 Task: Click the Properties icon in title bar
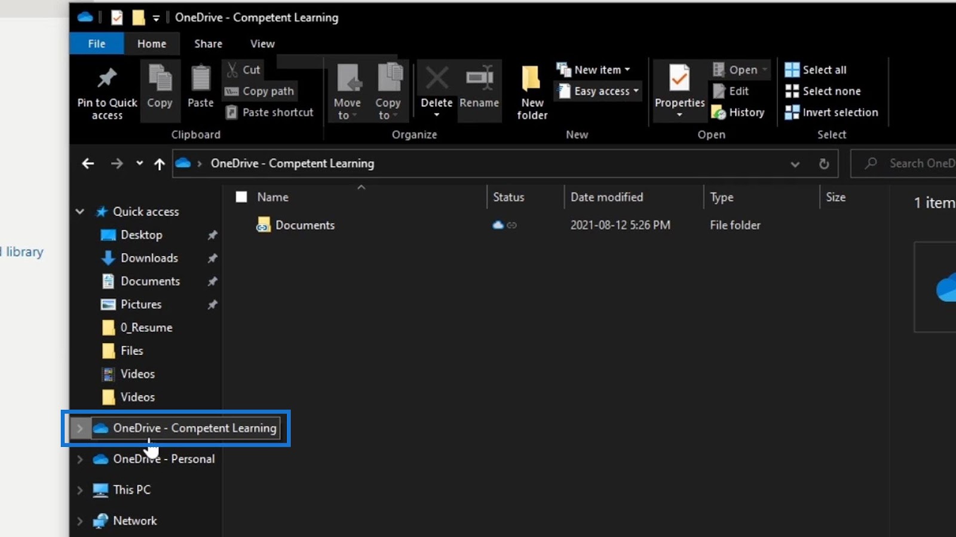pos(117,18)
